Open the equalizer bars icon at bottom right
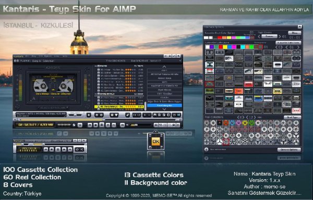 161,125
